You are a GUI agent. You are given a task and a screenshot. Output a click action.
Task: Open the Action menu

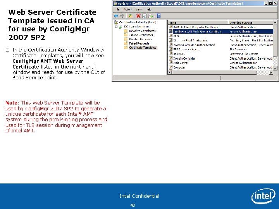coord(127,9)
